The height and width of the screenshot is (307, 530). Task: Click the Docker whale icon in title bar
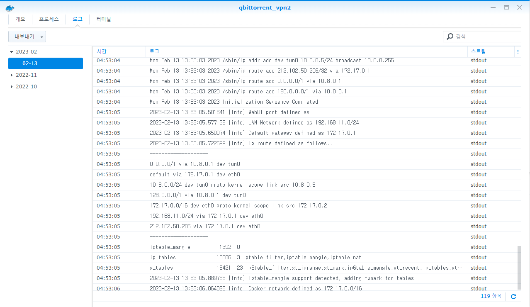[x=10, y=7]
